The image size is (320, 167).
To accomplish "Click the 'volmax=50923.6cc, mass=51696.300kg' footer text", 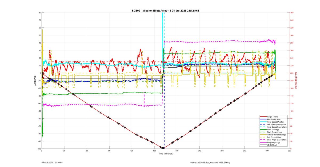I will tap(210, 162).
